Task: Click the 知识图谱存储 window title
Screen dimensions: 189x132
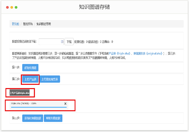Action: (x=94, y=7)
